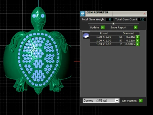Click the gem count cell showing 2
The height and width of the screenshot is (115, 153).
pos(121,44)
